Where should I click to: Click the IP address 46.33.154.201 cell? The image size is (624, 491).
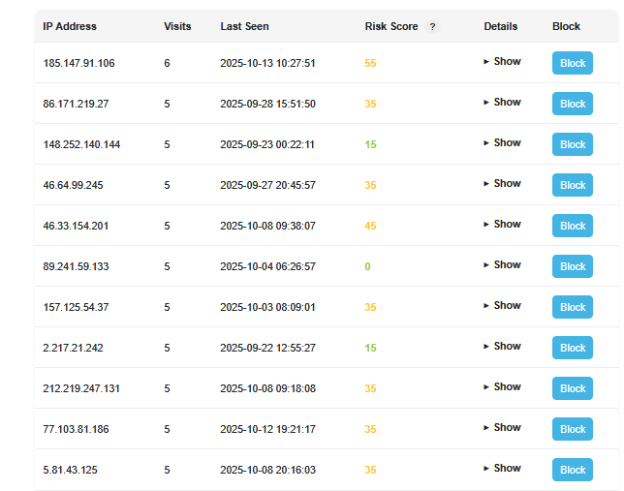coord(76,226)
